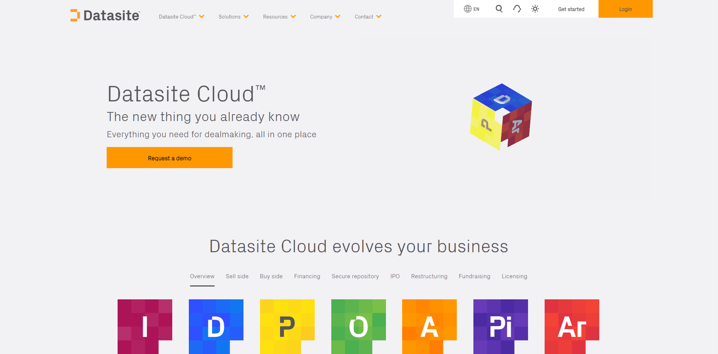The height and width of the screenshot is (354, 718).
Task: Switch to the Sell side tab
Action: (x=237, y=276)
